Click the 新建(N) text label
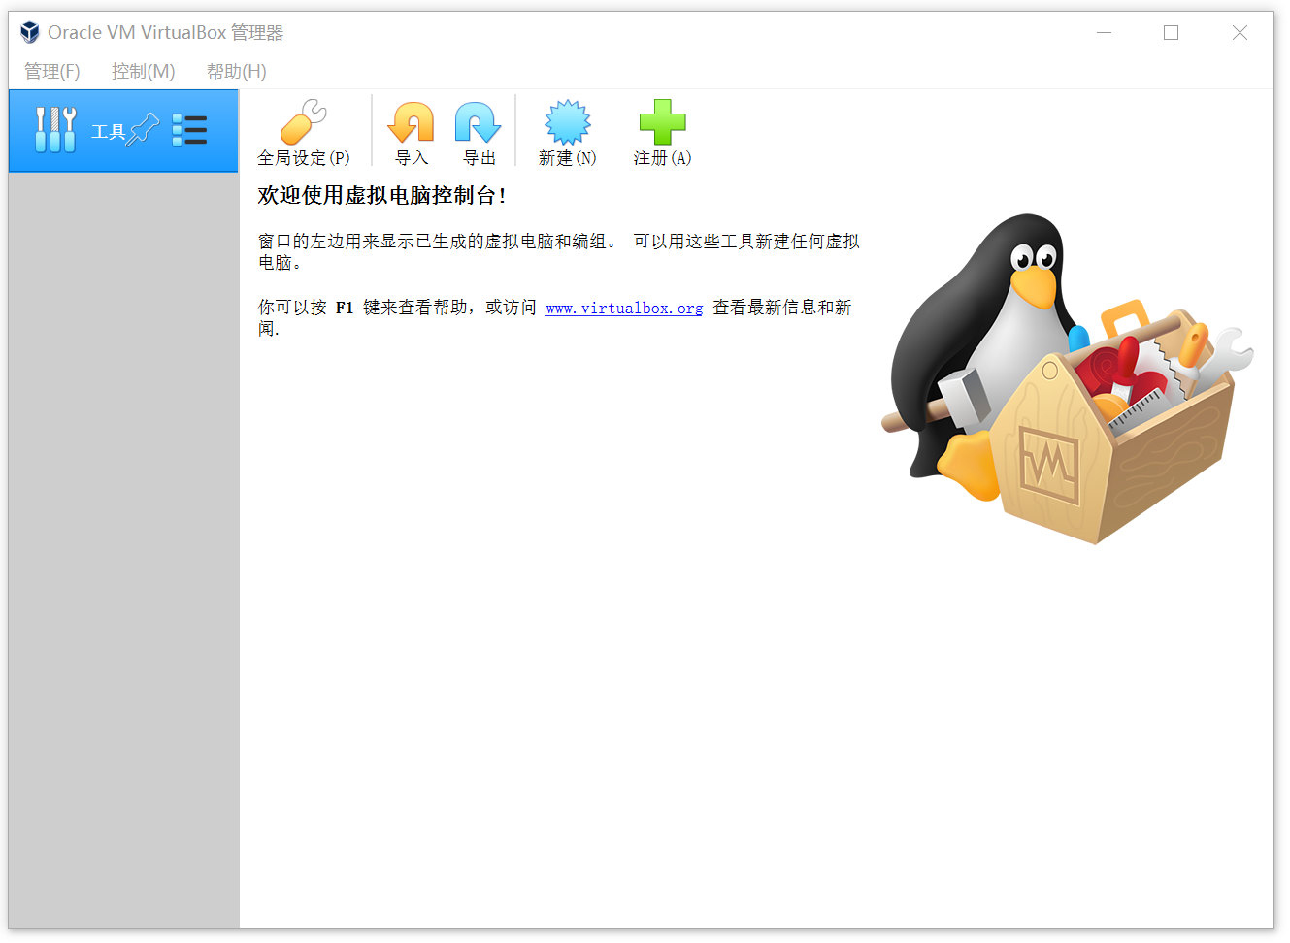This screenshot has width=1290, height=943. (567, 156)
